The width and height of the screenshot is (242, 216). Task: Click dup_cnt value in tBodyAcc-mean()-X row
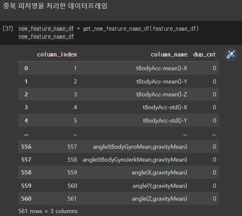(214, 68)
